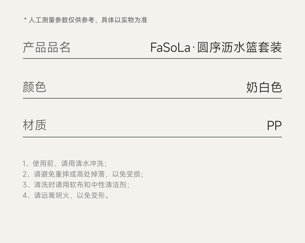
Task: Click the 圆序沥水篮套装 product name
Action: coord(239,47)
